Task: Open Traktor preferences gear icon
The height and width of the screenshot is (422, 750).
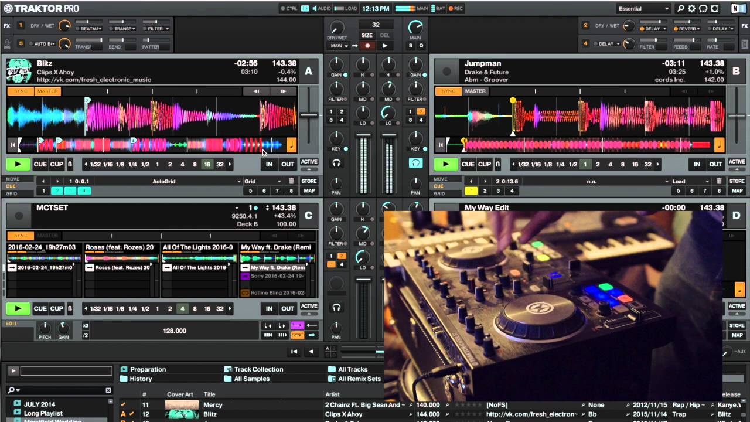Action: [692, 9]
